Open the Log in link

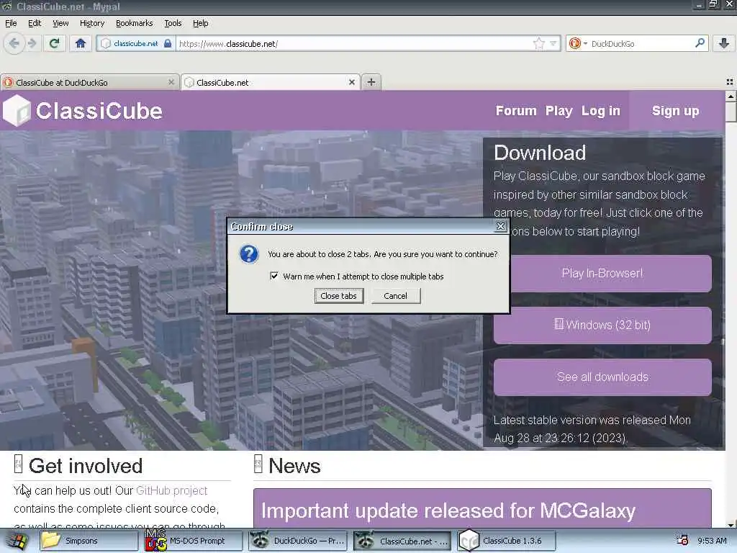point(601,111)
